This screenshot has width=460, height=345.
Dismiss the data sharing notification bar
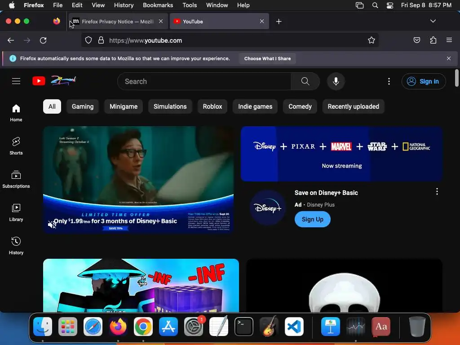click(449, 58)
